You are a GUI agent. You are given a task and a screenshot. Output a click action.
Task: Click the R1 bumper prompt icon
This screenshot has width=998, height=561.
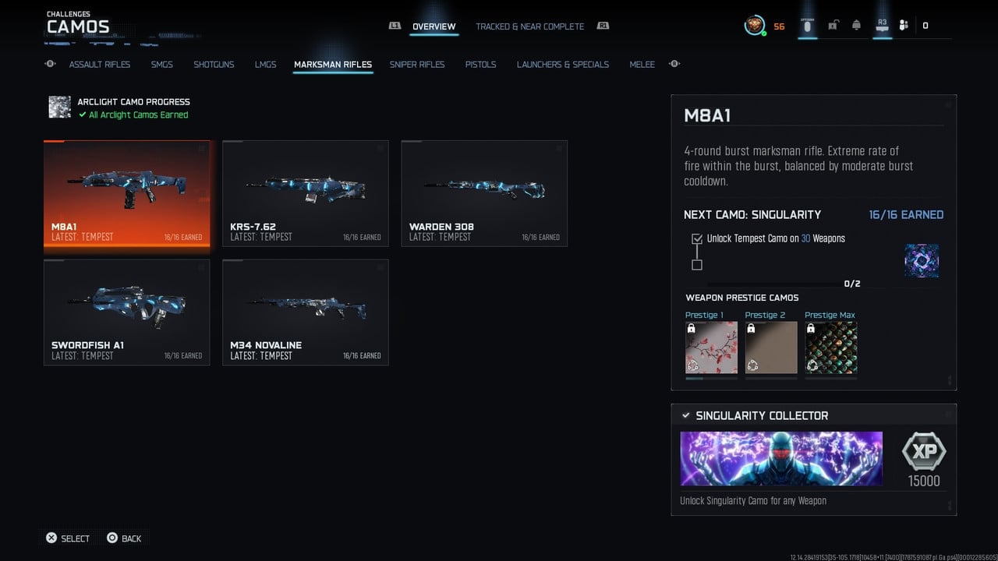tap(603, 26)
